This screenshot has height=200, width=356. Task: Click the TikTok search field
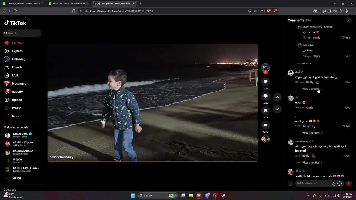(x=22, y=33)
